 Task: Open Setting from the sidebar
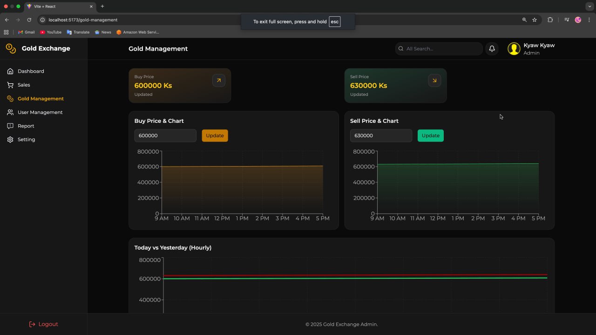[x=26, y=140]
